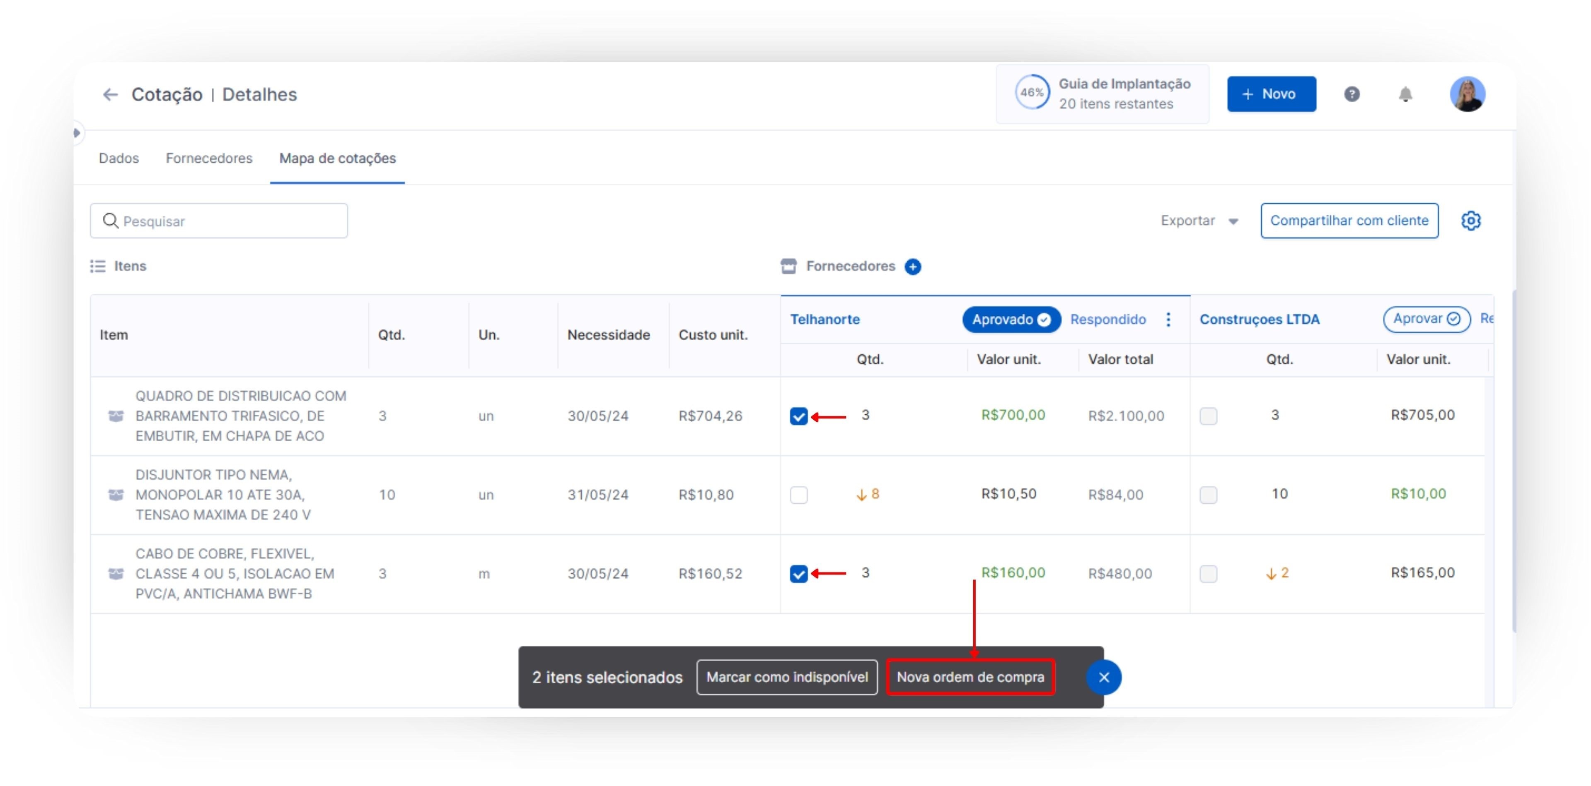The height and width of the screenshot is (786, 1591).
Task: Click the Pesquisar search field
Action: 219,221
